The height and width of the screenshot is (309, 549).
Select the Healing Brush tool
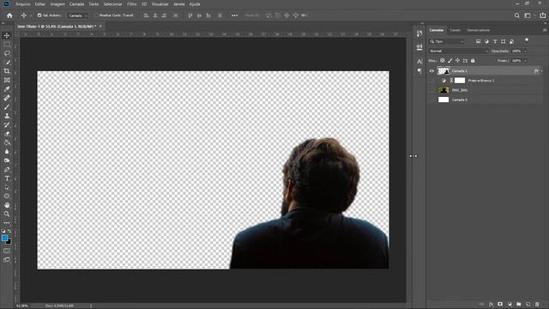7,98
